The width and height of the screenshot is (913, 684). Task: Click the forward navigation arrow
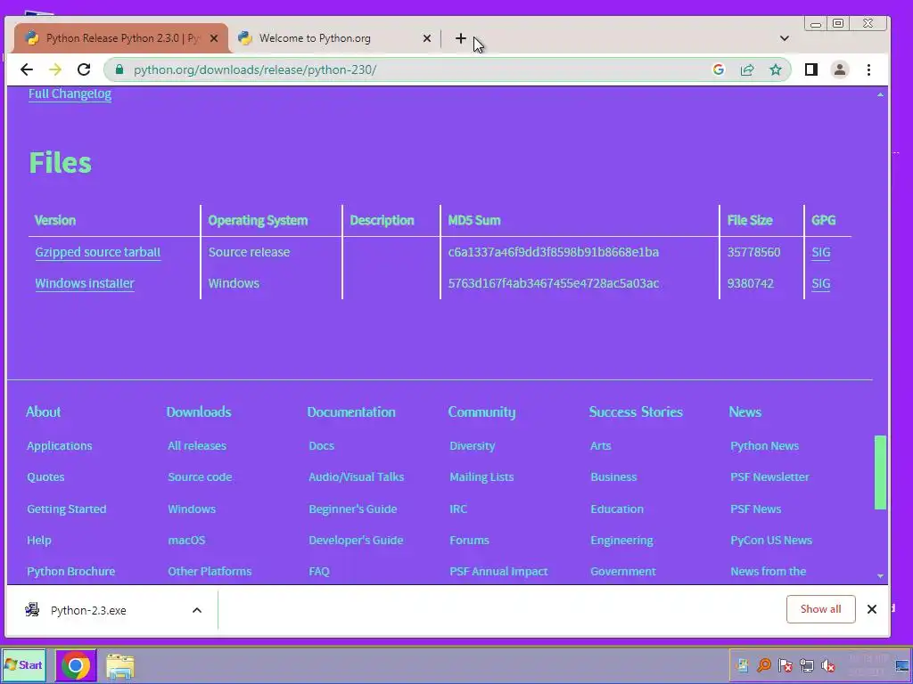[55, 69]
